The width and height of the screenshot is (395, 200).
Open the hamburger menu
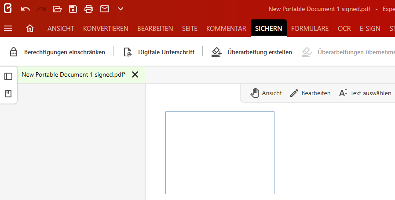pos(8,28)
